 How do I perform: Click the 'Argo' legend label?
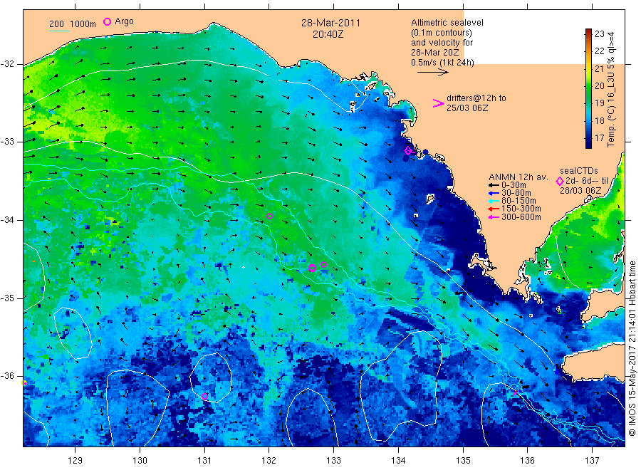click(x=124, y=21)
